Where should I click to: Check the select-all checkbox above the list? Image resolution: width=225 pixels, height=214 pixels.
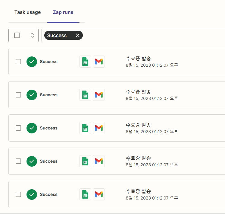click(17, 35)
